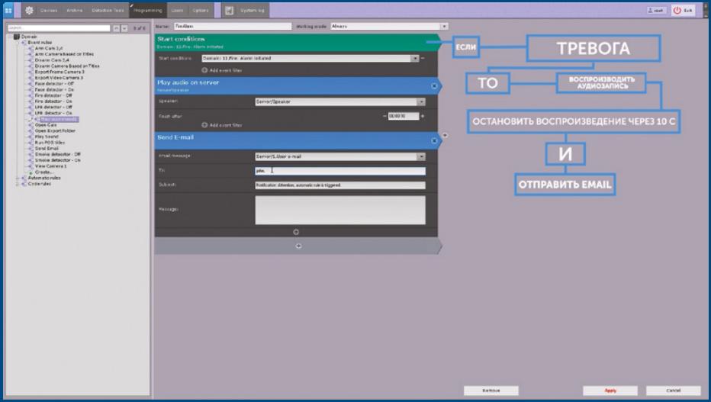The image size is (711, 402).
Task: Open the settings gear icon
Action: pyautogui.click(x=30, y=11)
